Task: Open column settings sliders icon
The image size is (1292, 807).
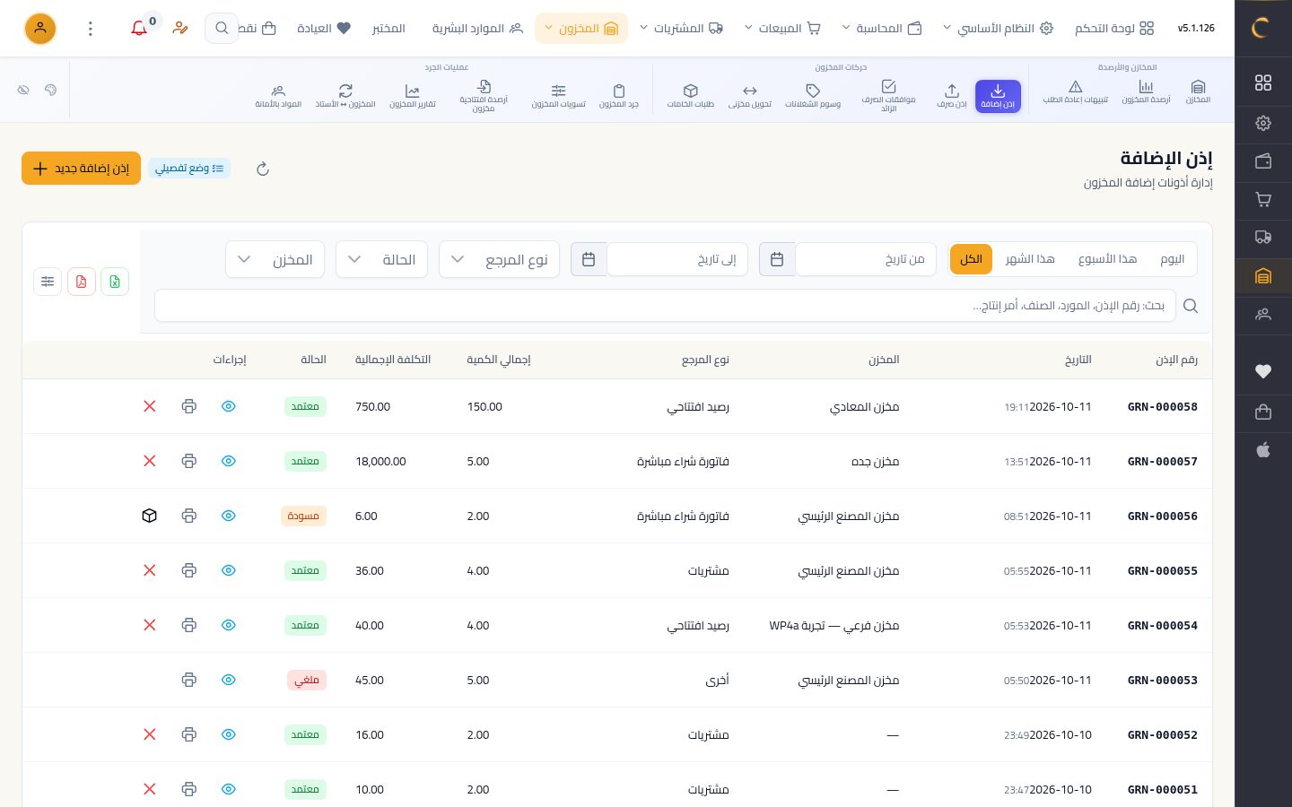Action: tap(48, 282)
